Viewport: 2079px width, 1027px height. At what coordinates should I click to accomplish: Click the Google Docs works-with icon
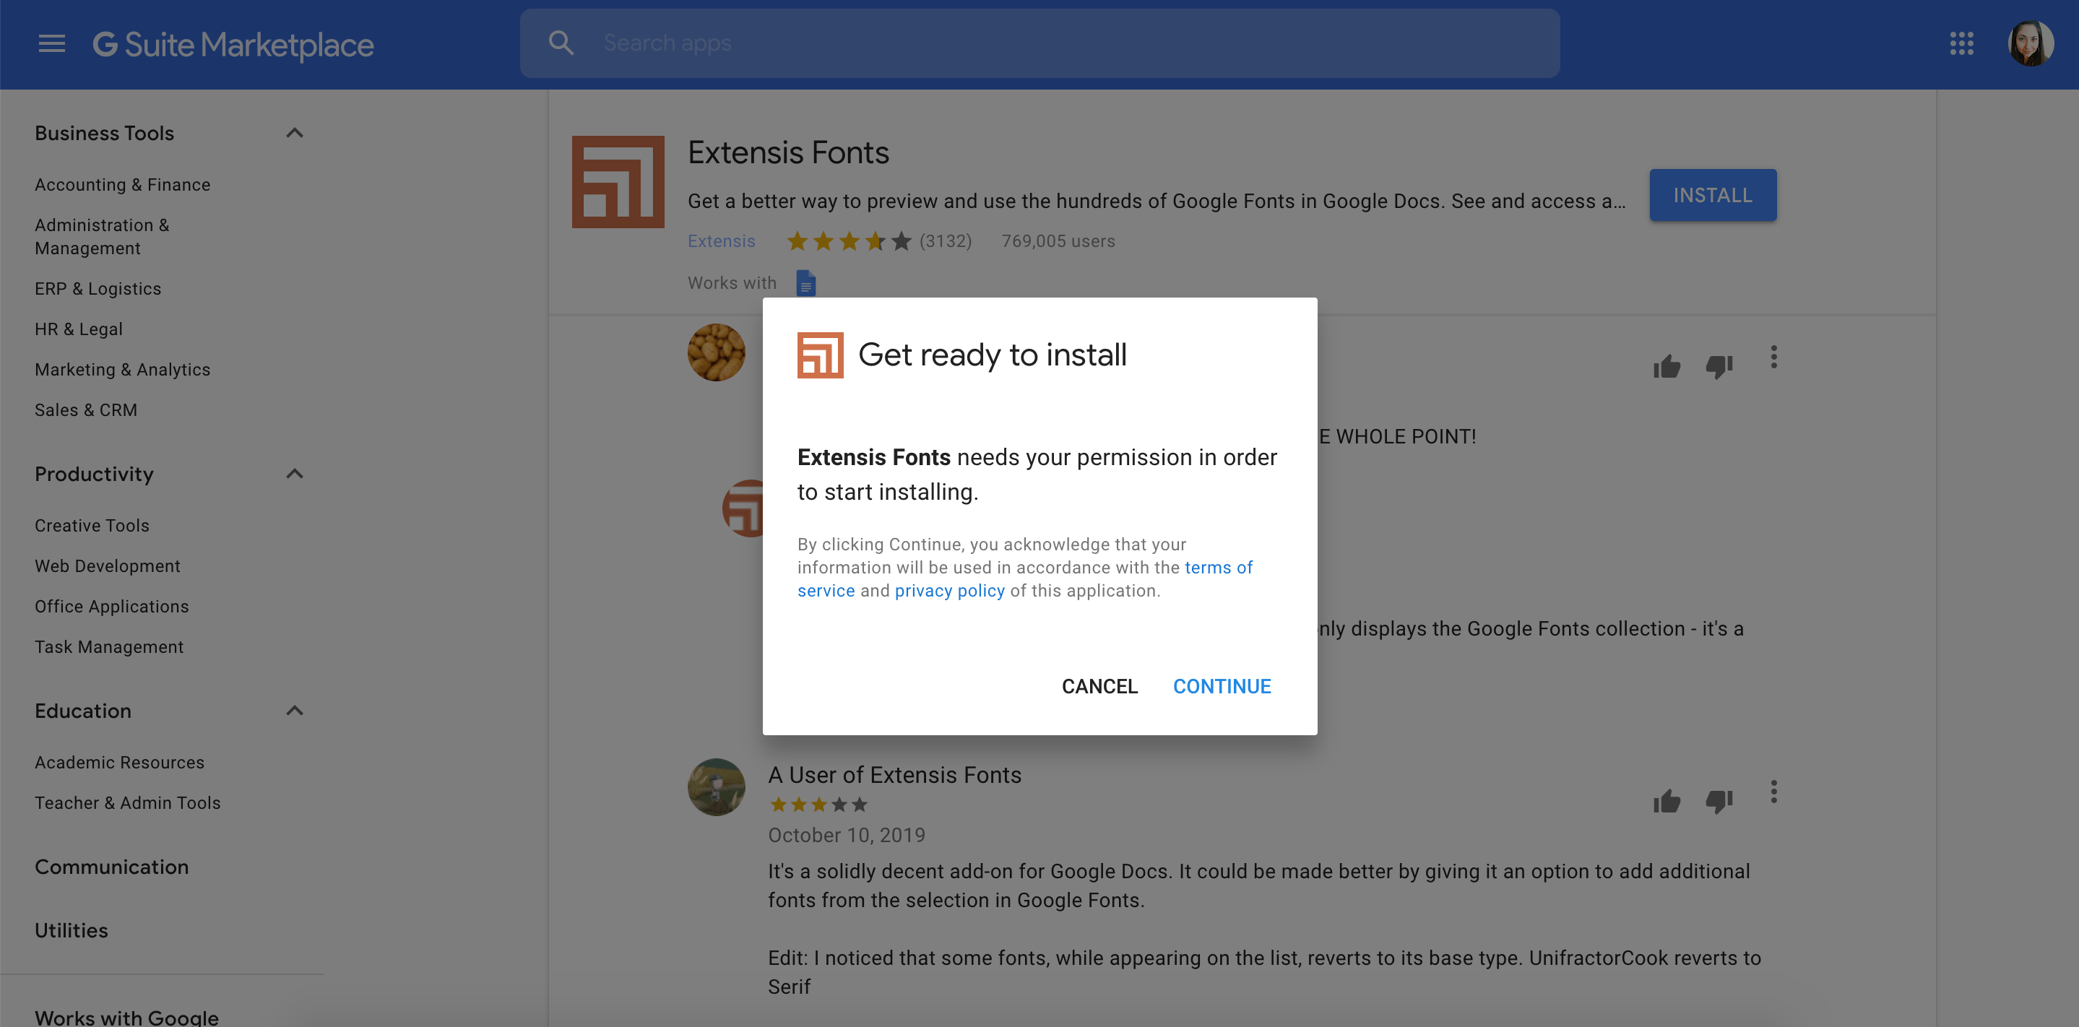[x=805, y=283]
